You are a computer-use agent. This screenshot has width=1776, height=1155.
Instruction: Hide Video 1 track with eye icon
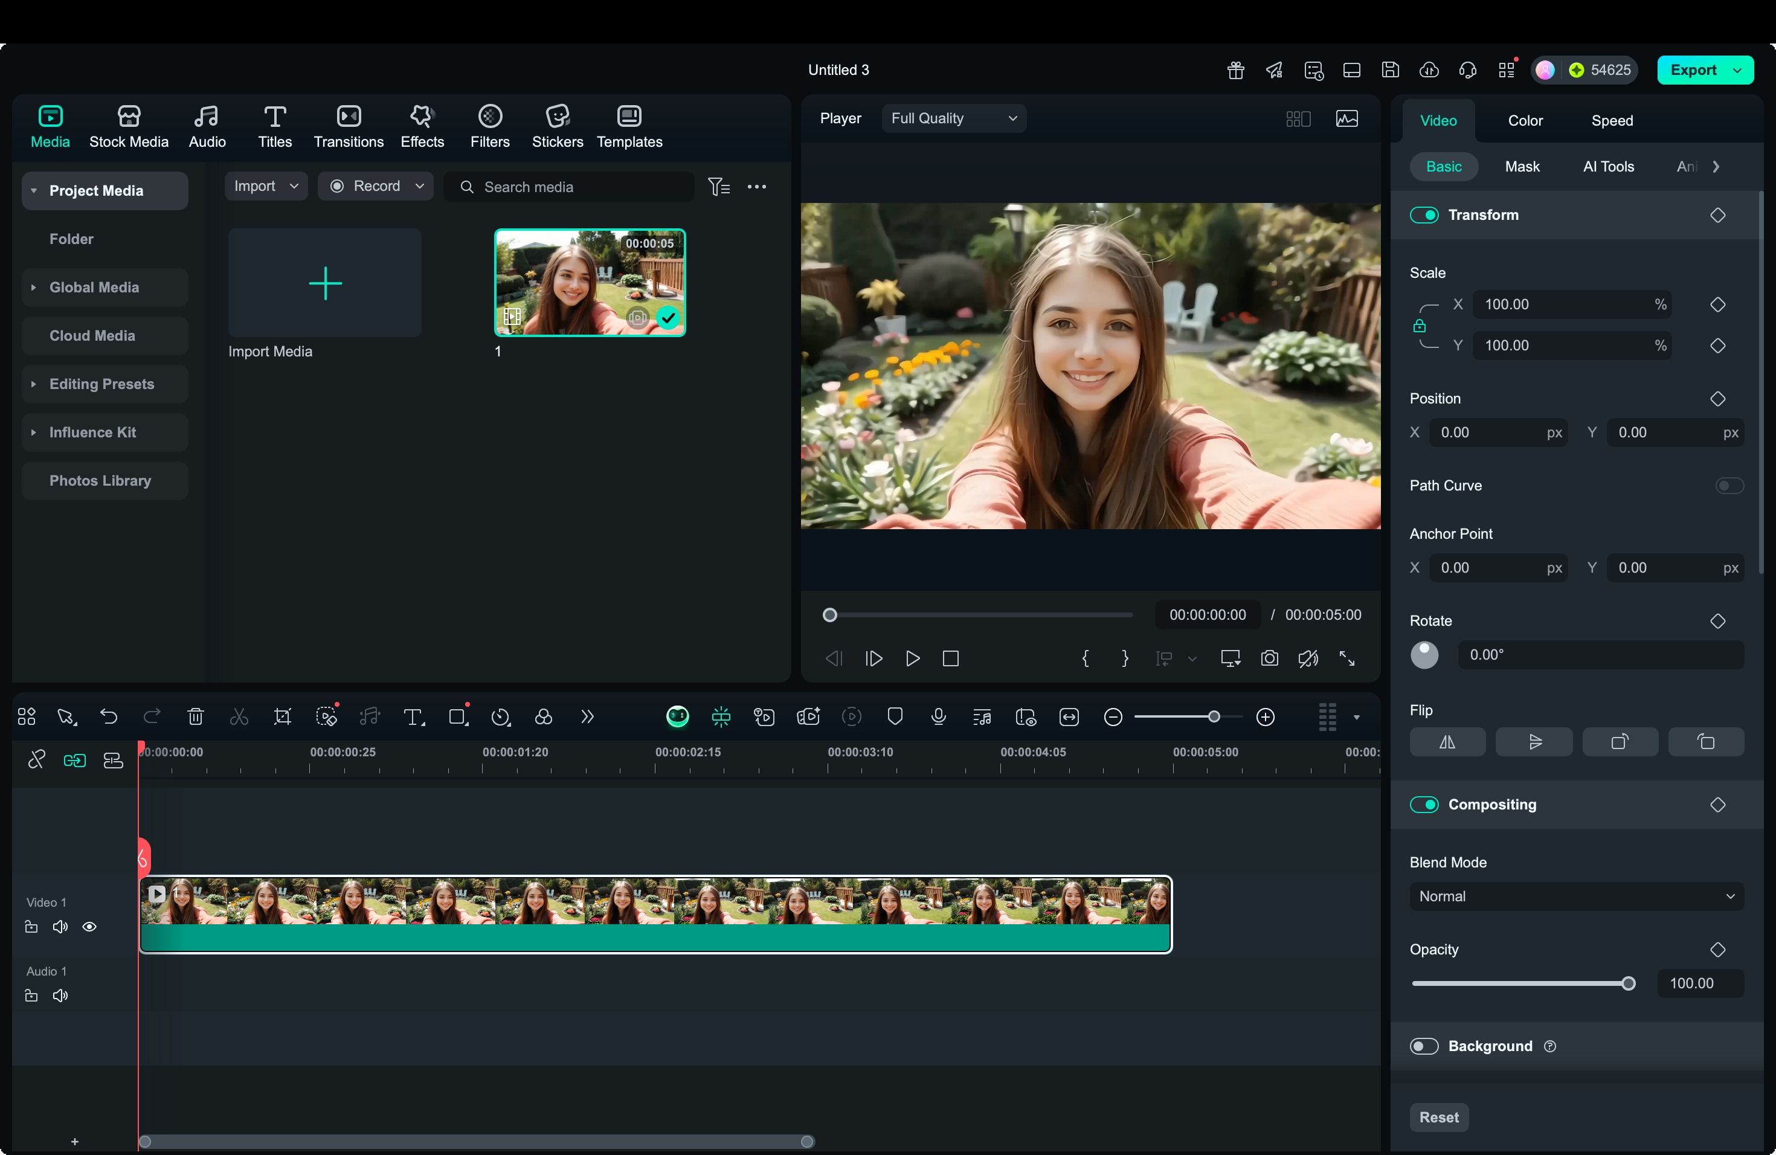[89, 927]
